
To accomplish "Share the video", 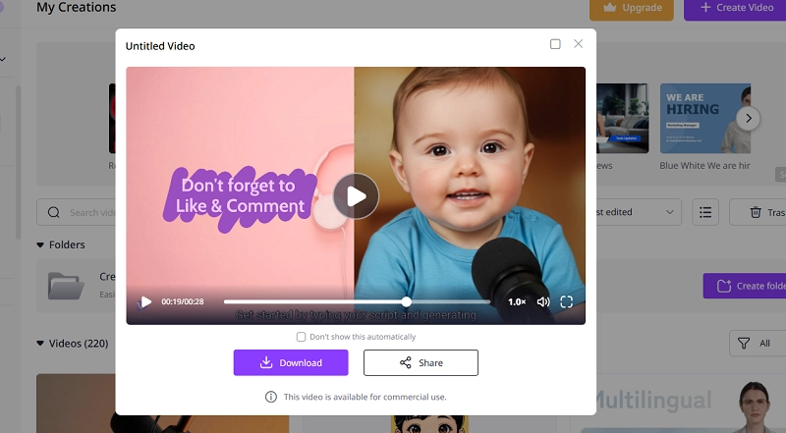I will point(421,362).
